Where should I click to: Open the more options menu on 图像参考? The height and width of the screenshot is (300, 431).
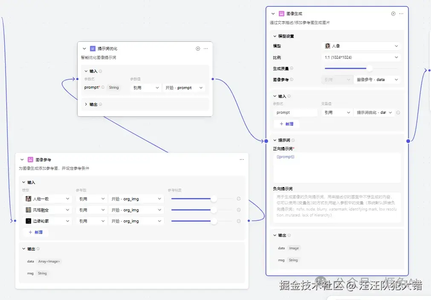point(242,159)
